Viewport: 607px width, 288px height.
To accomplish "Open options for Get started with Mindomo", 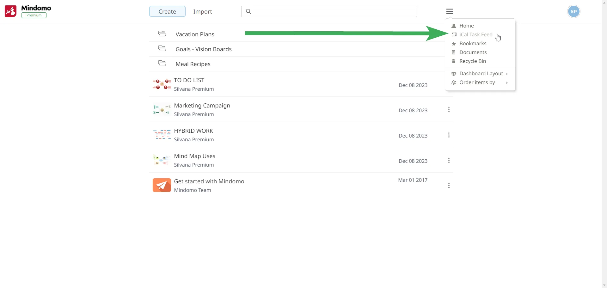I will (449, 186).
